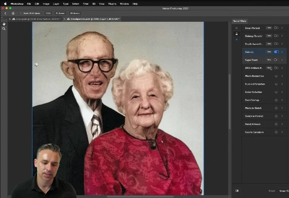Show the featured filters list icon

click(237, 28)
